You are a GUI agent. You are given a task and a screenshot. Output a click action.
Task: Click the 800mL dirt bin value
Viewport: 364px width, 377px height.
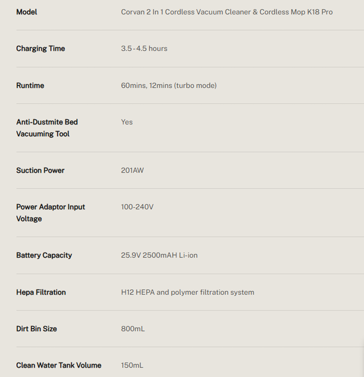pyautogui.click(x=132, y=329)
